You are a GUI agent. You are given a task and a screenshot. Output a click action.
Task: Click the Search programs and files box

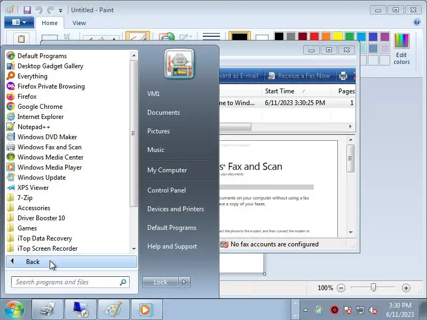[70, 282]
